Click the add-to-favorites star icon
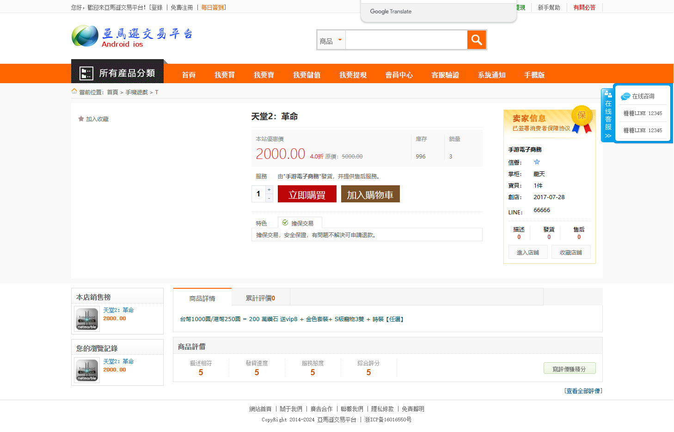Image resolution: width=674 pixels, height=432 pixels. click(81, 119)
